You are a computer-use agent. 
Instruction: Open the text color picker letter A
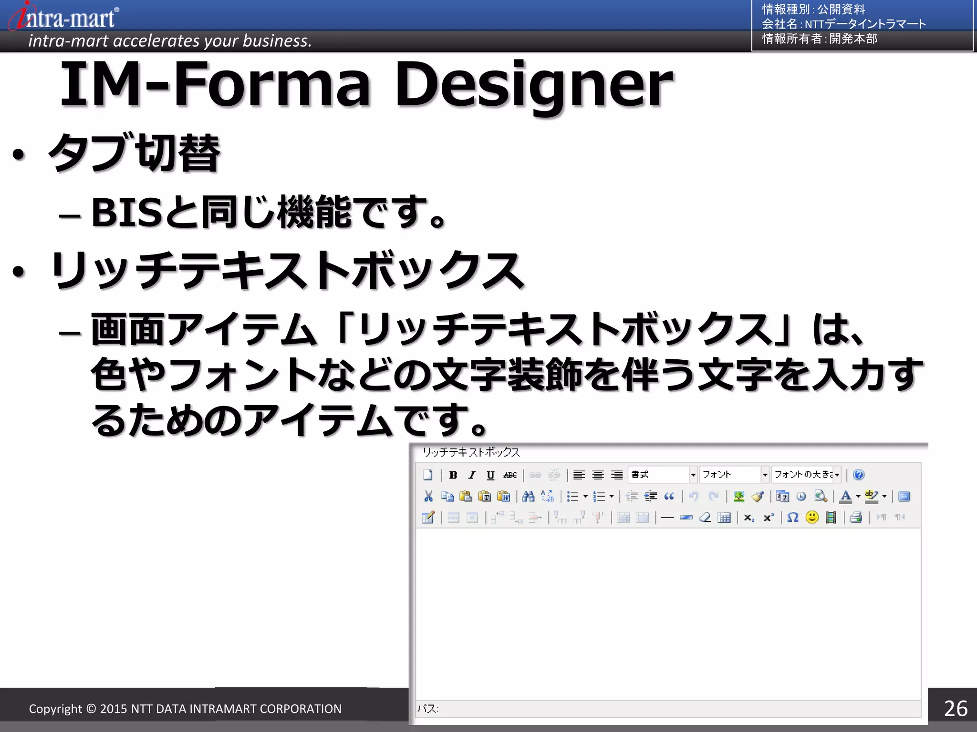coord(845,496)
